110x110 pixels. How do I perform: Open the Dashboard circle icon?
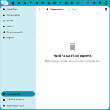(x=19, y=3)
